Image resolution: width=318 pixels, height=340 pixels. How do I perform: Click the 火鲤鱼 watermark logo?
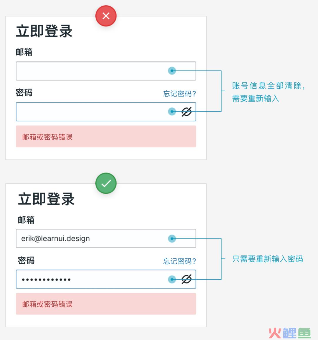point(289,333)
